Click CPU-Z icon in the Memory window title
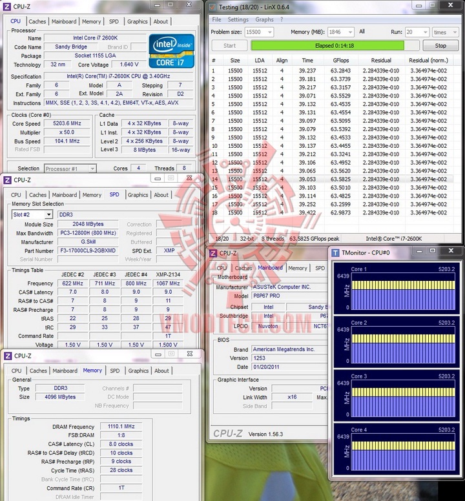Image resolution: width=465 pixels, height=501 pixels. pos(8,356)
